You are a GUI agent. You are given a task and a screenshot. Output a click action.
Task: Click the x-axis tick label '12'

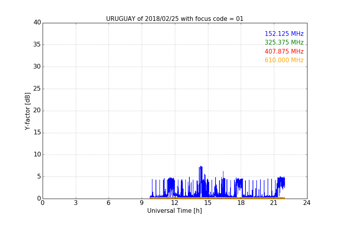point(174,203)
